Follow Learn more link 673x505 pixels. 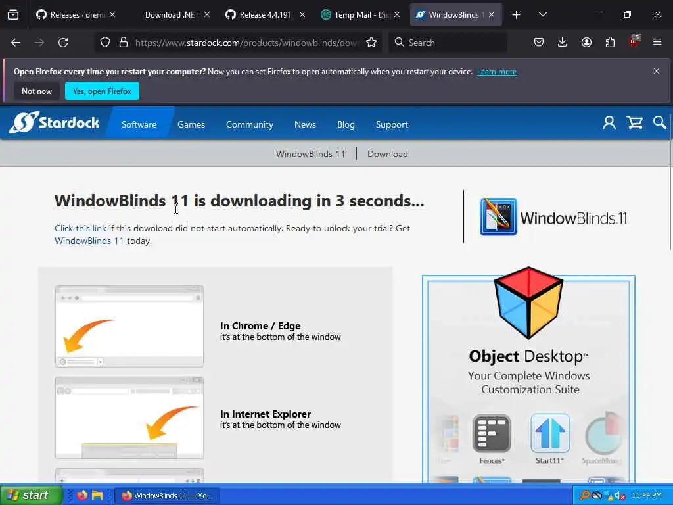point(497,72)
